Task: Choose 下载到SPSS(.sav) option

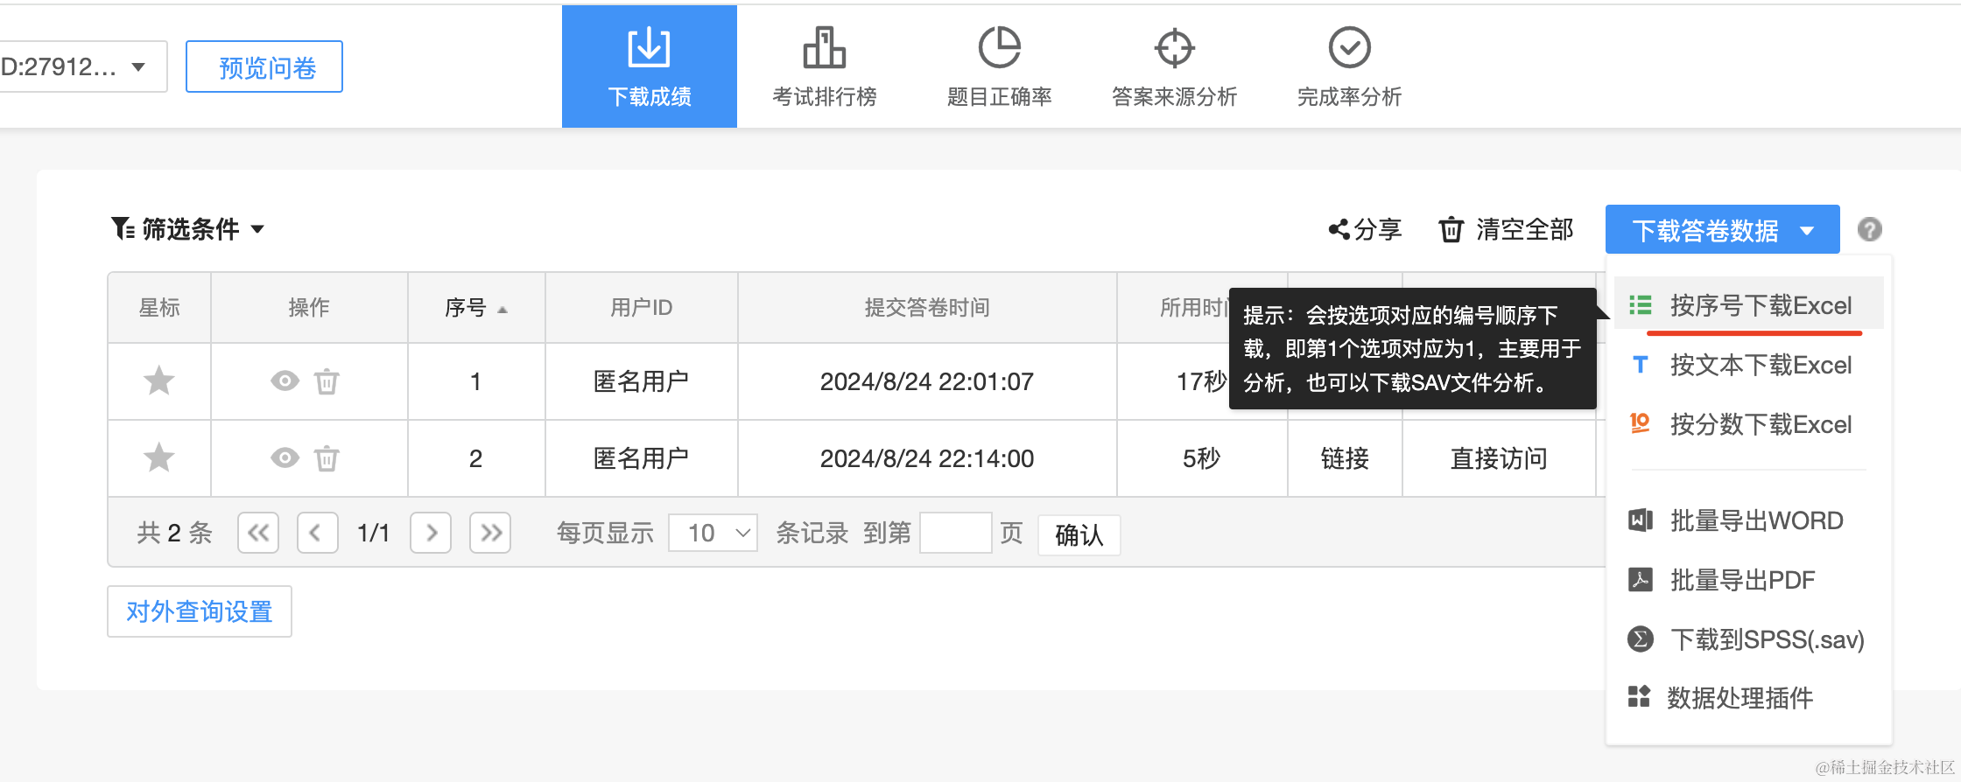Action: click(x=1748, y=639)
